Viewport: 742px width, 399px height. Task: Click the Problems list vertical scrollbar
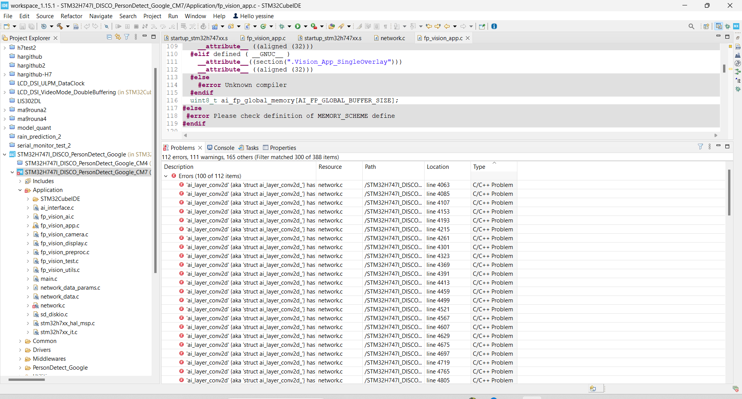[729, 193]
